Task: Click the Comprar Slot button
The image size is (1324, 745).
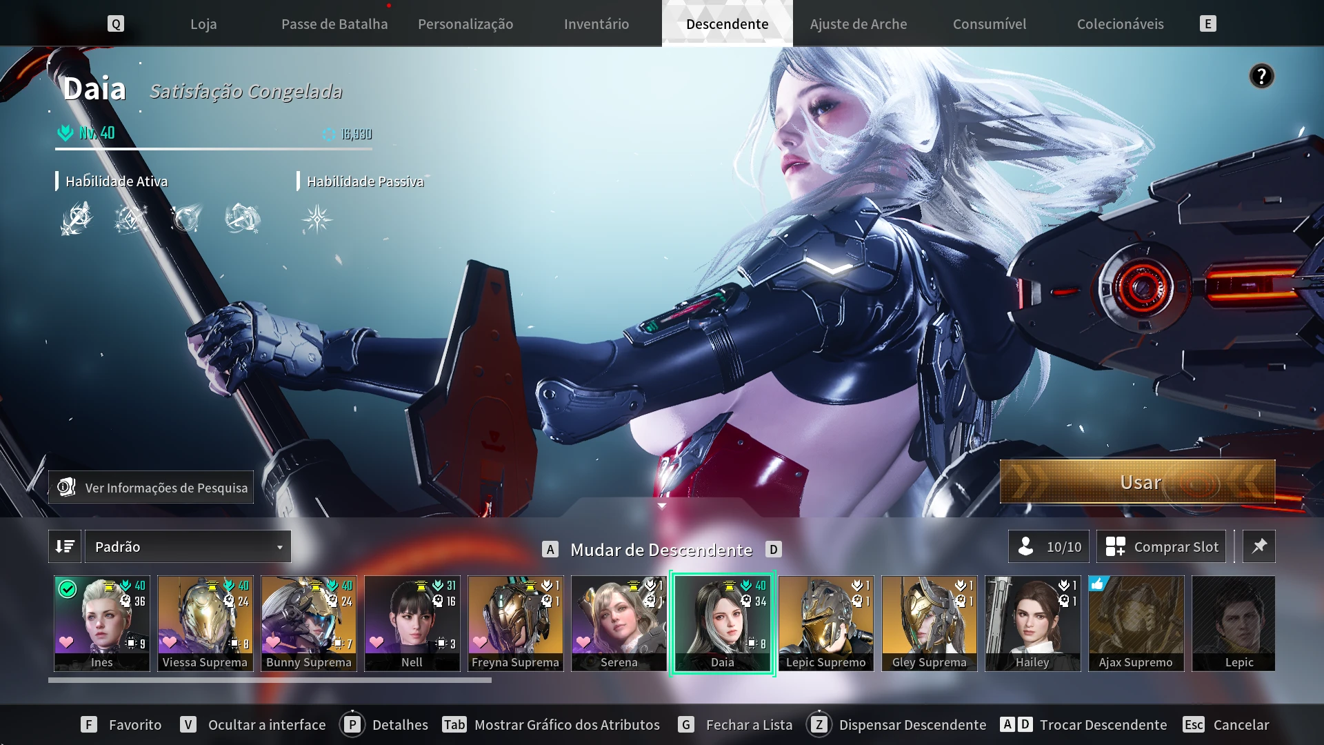Action: [x=1161, y=546]
